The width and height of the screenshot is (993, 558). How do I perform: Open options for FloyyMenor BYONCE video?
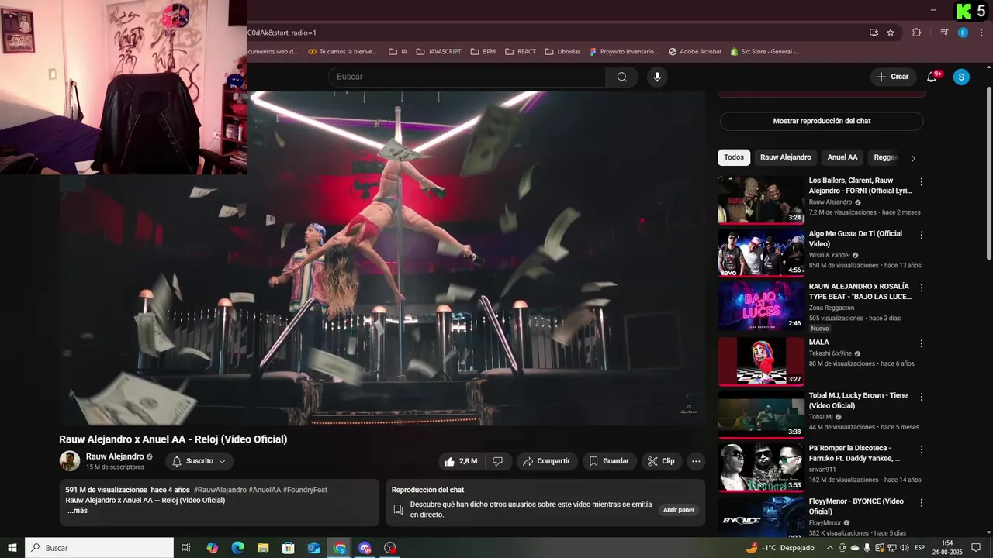tap(922, 503)
